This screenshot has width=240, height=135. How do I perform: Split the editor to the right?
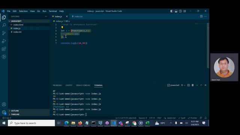click(x=201, y=16)
